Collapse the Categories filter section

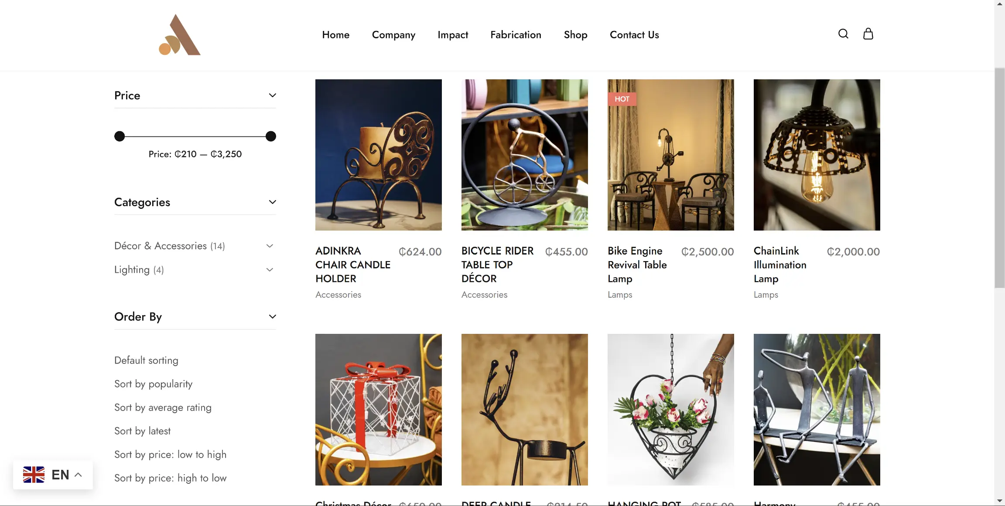click(272, 202)
